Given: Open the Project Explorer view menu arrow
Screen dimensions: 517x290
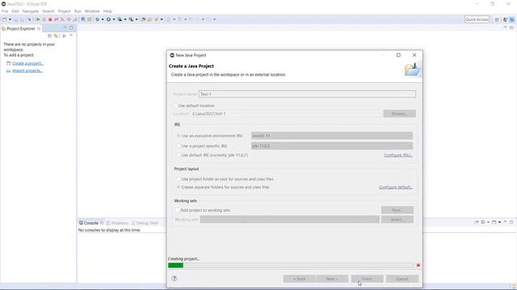Looking at the screenshot, I should 70,35.
